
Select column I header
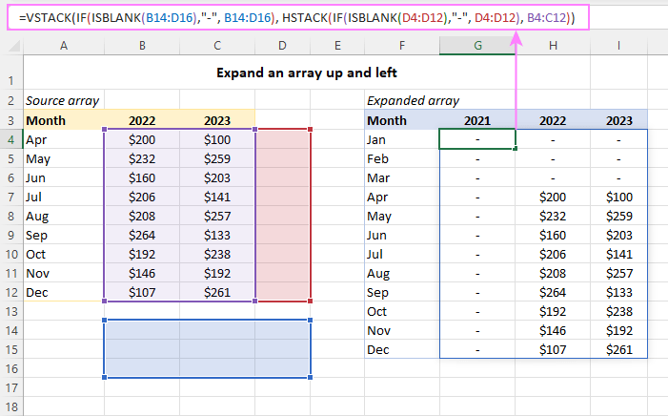[x=618, y=46]
